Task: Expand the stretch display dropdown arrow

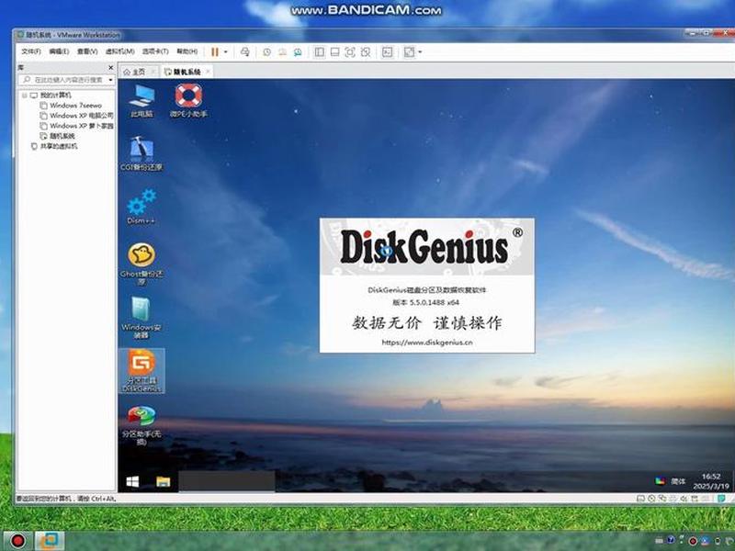Action: coord(420,52)
